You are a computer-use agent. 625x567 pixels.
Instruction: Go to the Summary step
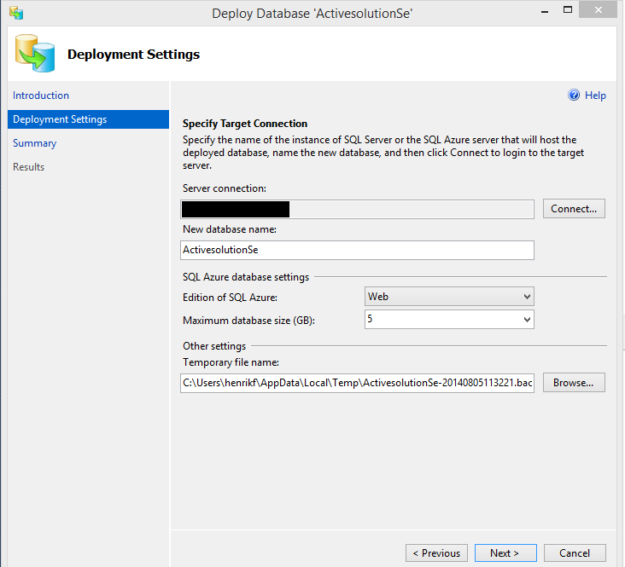(x=35, y=143)
